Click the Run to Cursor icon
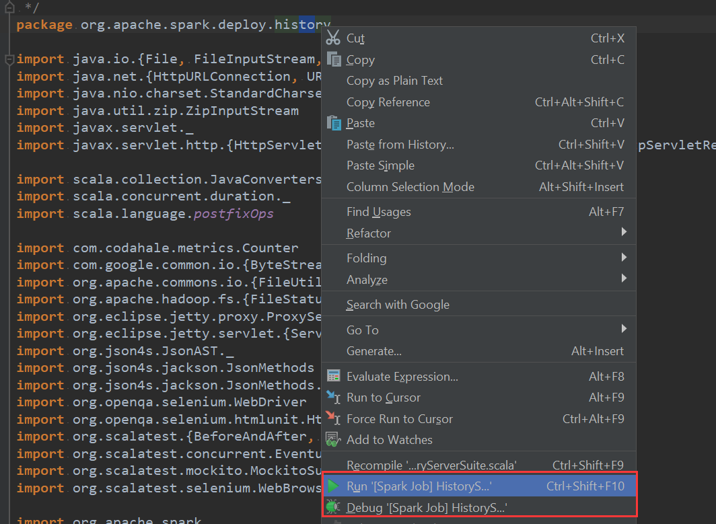The height and width of the screenshot is (524, 716). coord(333,397)
